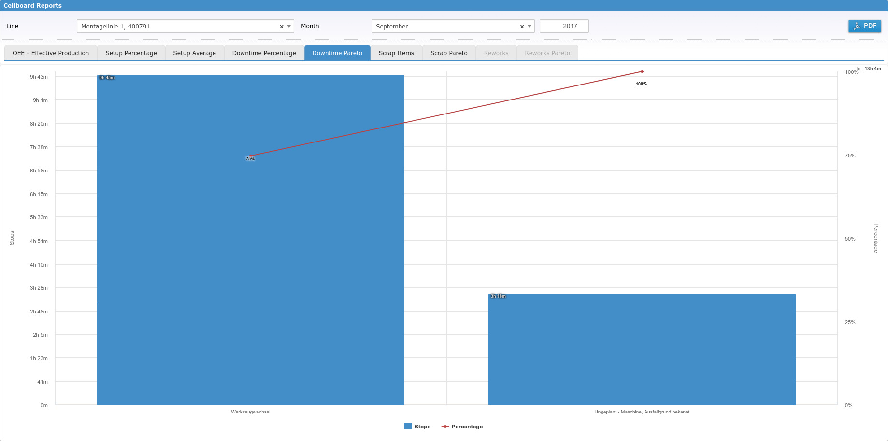The image size is (888, 441).
Task: Open the Scrap Items tab
Action: [396, 53]
